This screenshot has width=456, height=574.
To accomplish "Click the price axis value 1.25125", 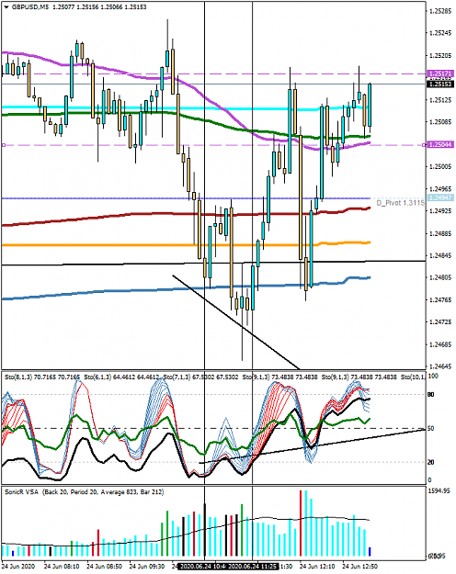I will tap(440, 100).
